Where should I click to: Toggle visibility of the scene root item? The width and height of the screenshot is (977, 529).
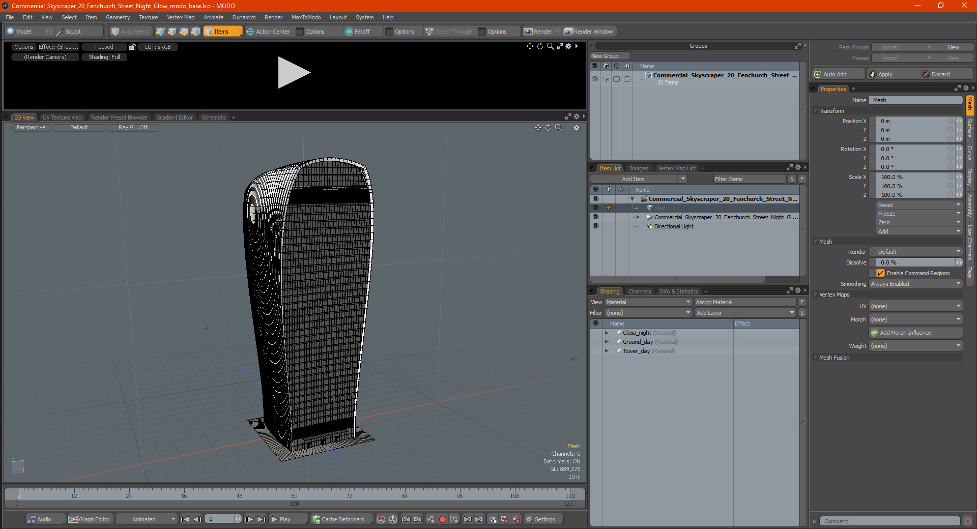pos(595,199)
